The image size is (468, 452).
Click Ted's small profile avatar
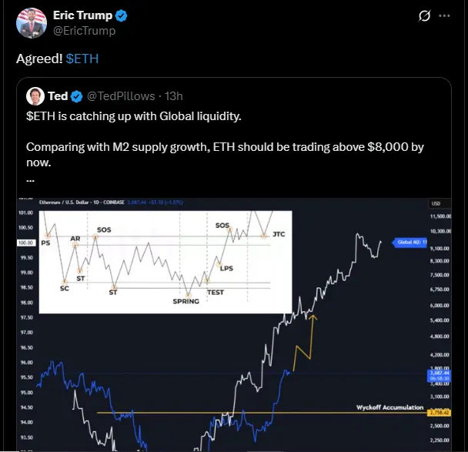point(35,96)
